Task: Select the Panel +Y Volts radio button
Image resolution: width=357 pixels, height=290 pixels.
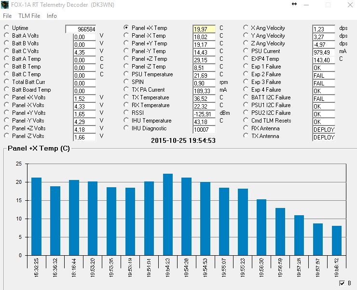Action: click(7, 112)
